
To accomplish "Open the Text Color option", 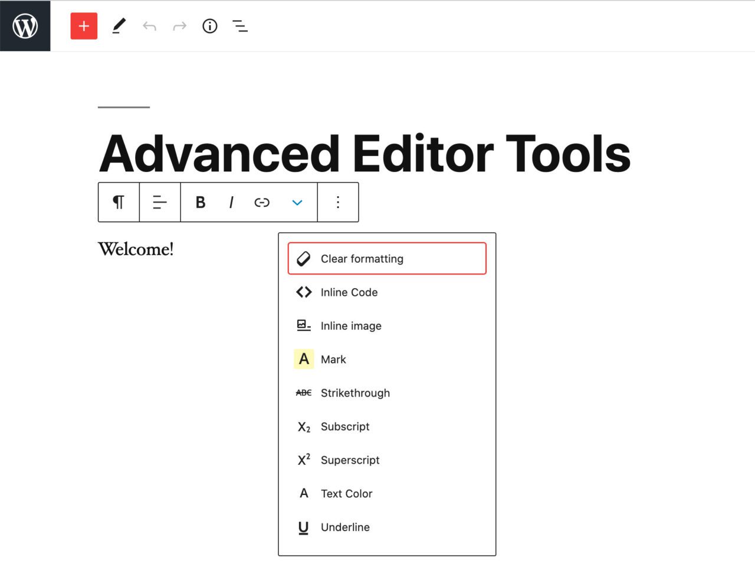I will click(346, 493).
